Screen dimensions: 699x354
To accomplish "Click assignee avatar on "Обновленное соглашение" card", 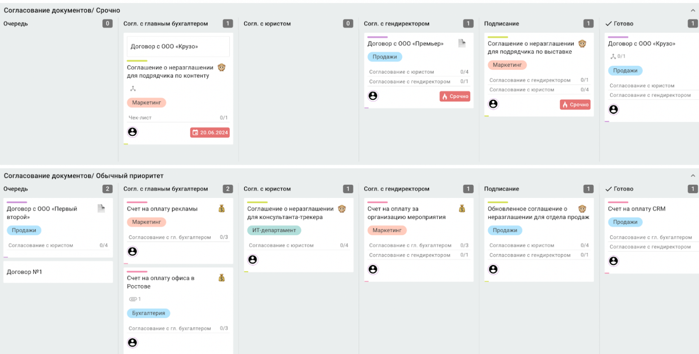I will 493,269.
